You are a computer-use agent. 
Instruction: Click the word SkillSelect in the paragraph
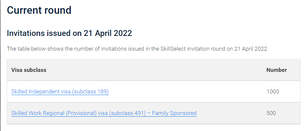point(173,49)
